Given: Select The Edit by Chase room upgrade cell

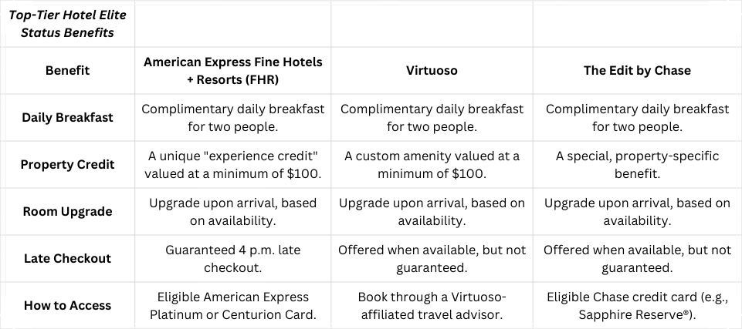Looking at the screenshot, I should (637, 211).
